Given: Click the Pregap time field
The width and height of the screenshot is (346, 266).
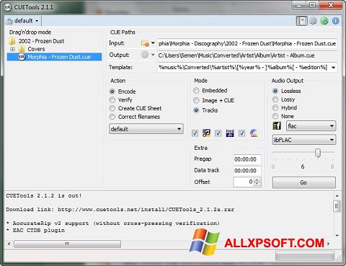Looking at the screenshot, I should pos(247,159).
